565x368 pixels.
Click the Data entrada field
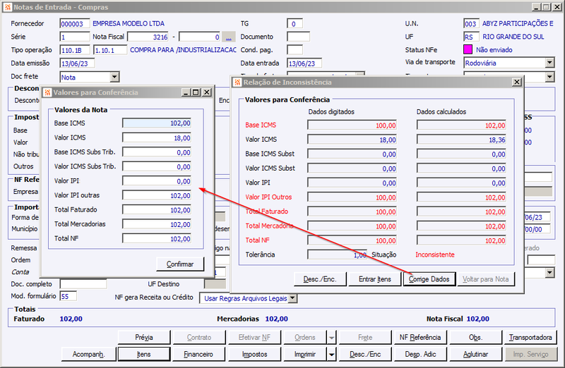point(304,63)
